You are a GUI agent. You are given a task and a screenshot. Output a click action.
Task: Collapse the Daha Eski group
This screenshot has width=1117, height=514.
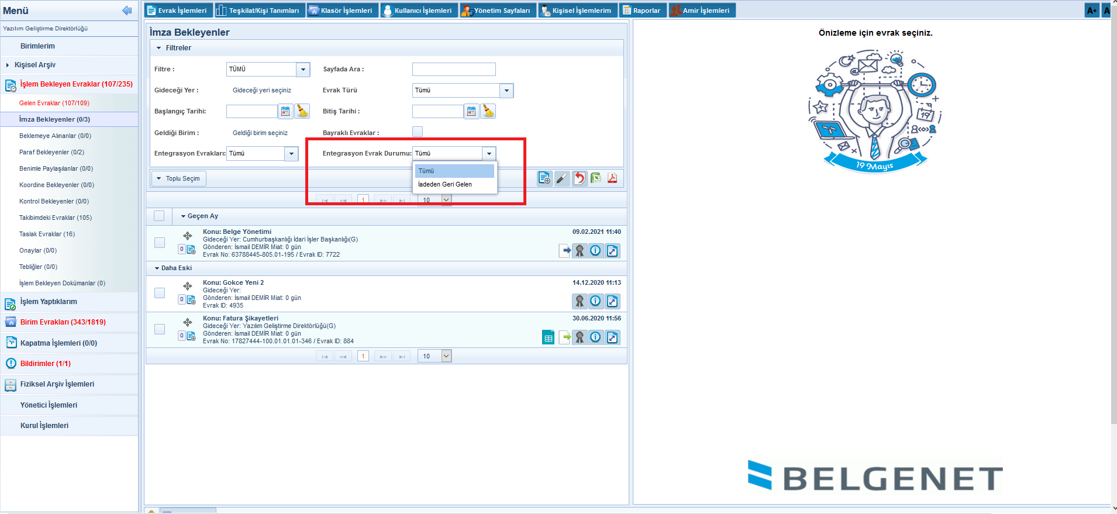tap(157, 268)
